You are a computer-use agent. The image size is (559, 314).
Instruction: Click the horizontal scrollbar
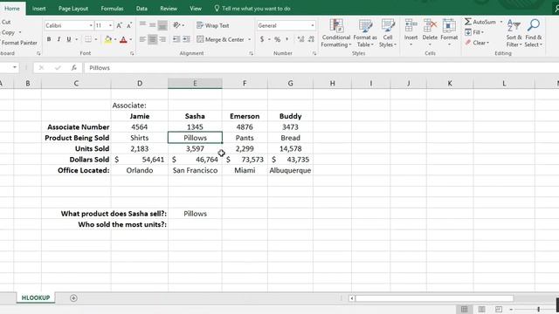click(x=434, y=298)
